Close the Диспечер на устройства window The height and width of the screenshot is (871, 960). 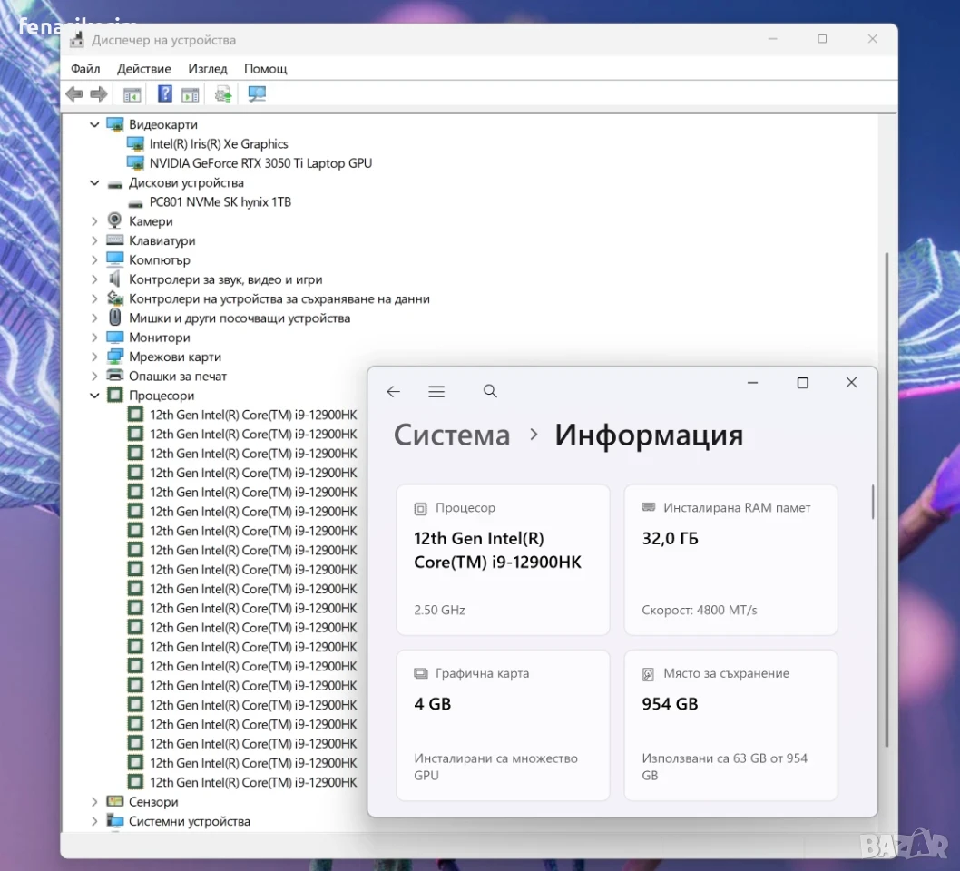[873, 39]
